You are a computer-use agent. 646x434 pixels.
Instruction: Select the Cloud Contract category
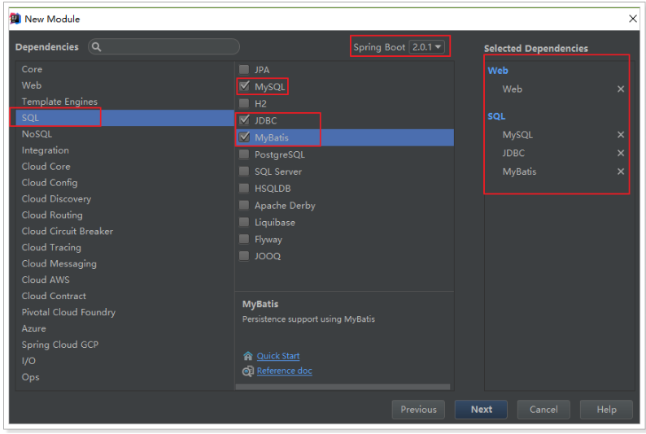(x=125, y=296)
